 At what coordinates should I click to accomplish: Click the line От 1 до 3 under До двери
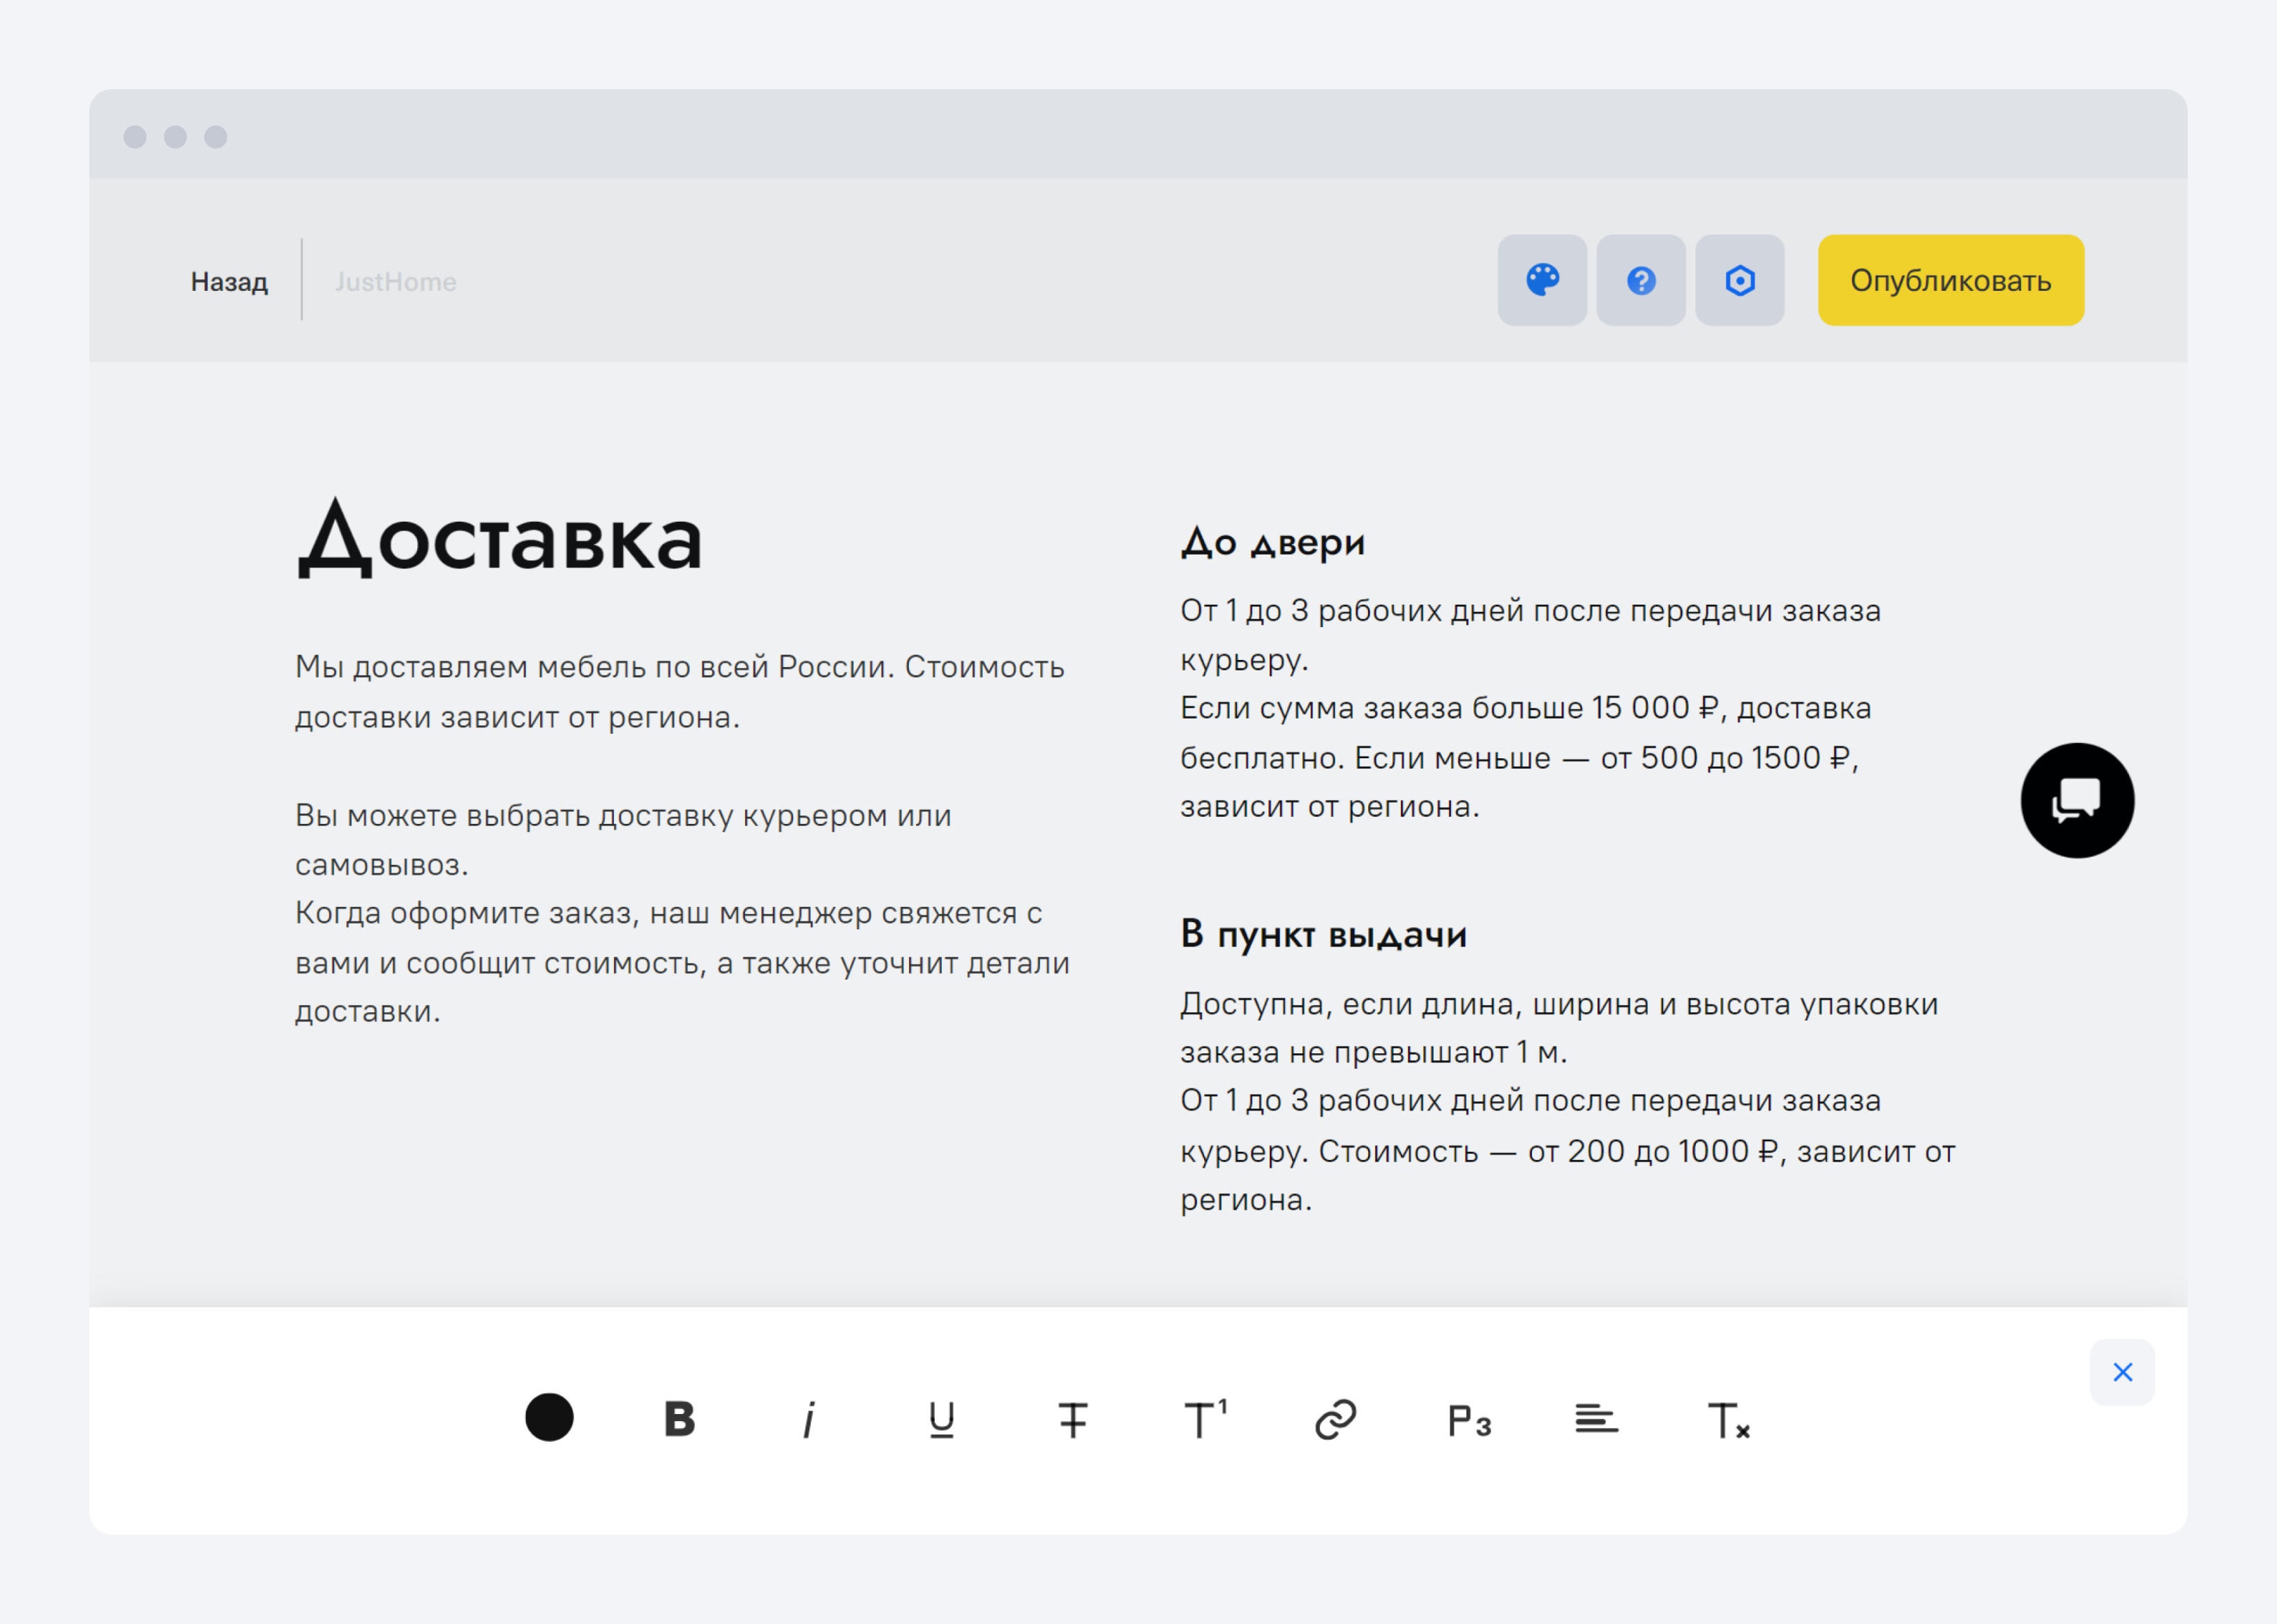coord(1530,635)
